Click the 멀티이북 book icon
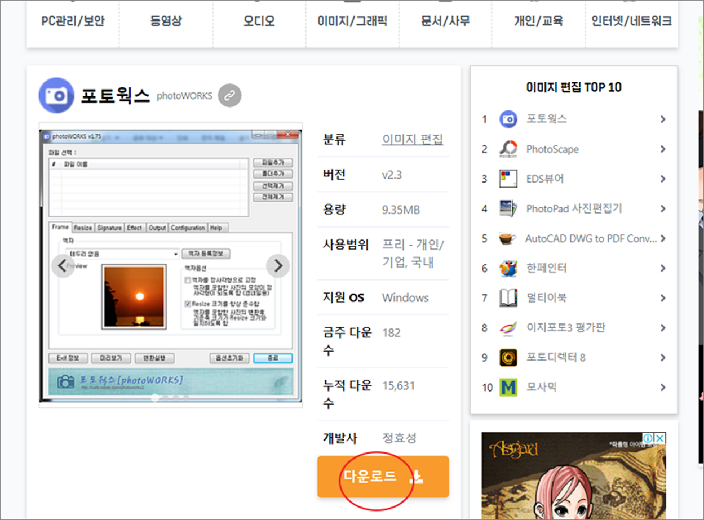 click(x=508, y=298)
